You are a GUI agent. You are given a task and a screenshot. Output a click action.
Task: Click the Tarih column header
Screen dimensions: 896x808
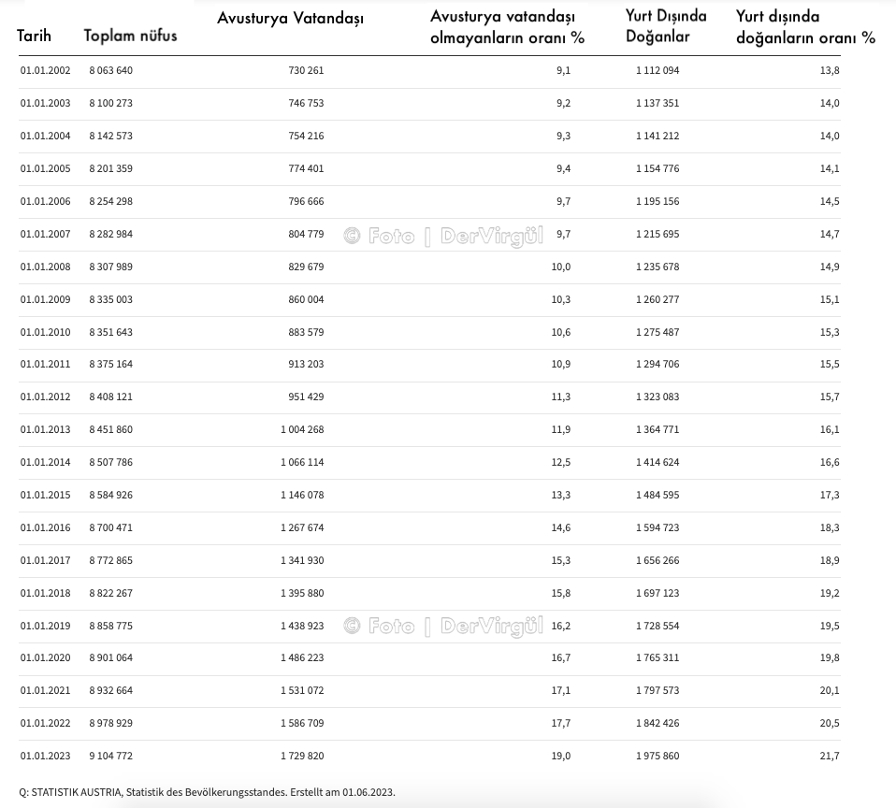(35, 36)
